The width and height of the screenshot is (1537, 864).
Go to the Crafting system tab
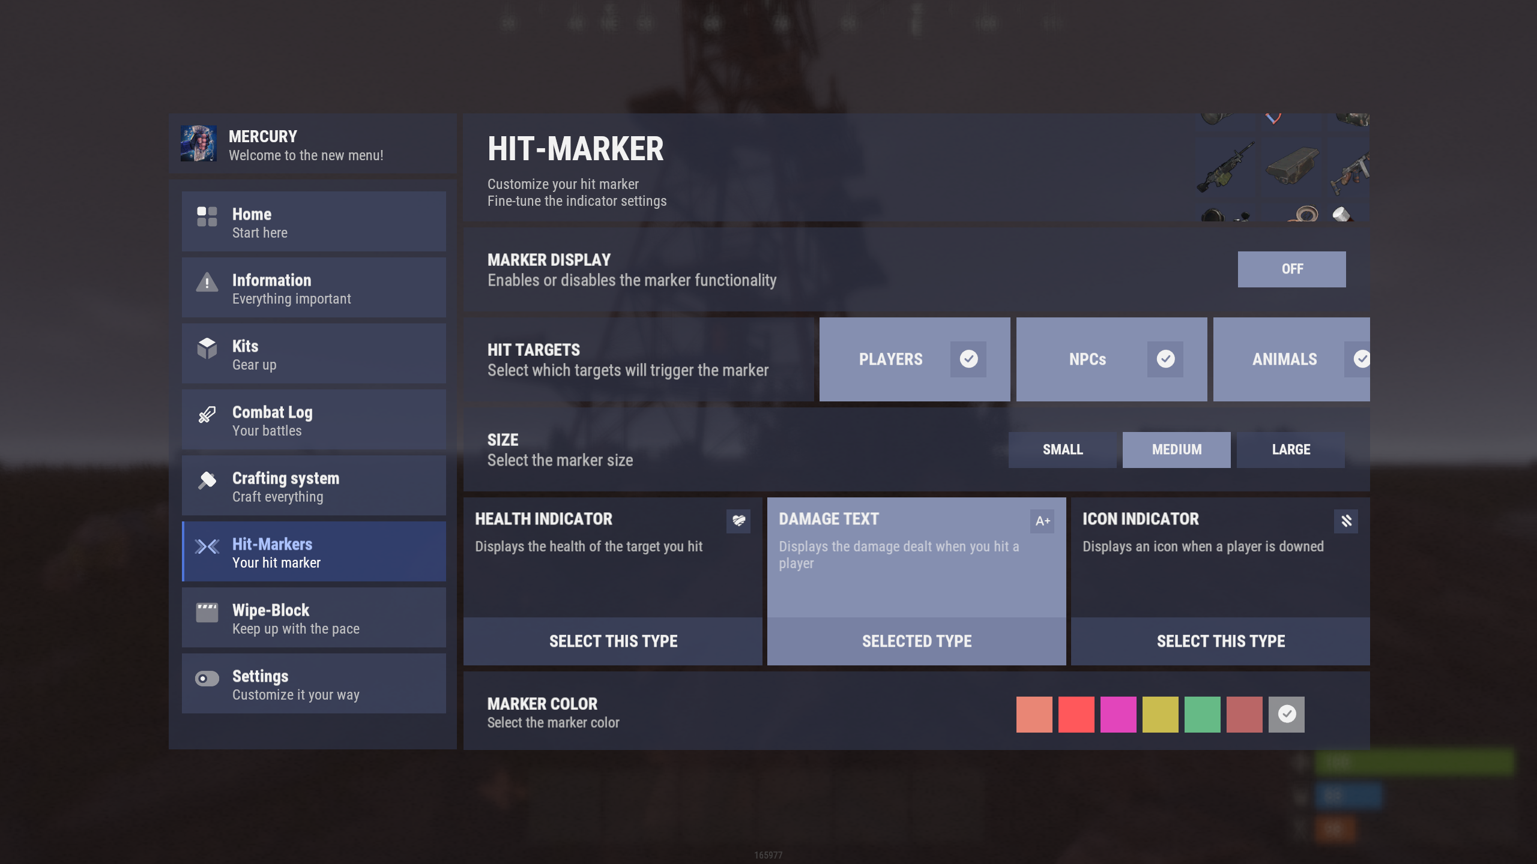pos(314,485)
